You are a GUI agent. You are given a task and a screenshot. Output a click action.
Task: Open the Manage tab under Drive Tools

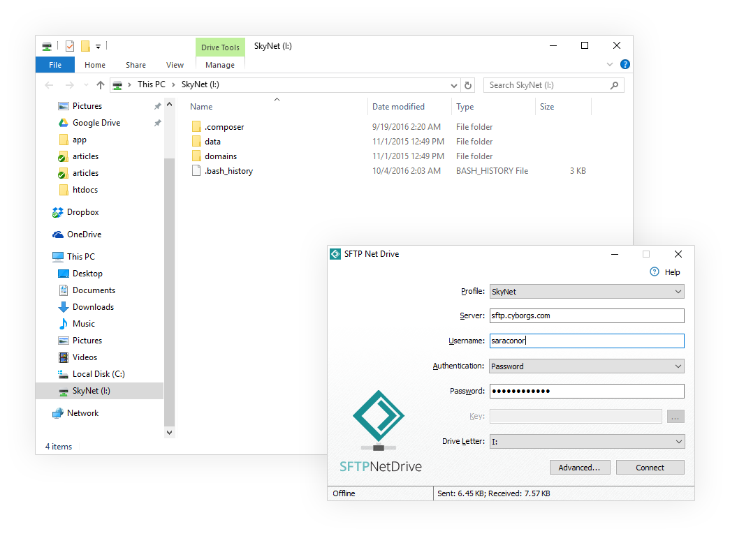(x=220, y=65)
